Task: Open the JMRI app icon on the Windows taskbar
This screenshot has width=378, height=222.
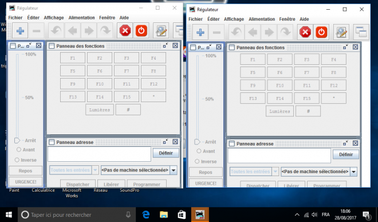Action: coord(200,215)
